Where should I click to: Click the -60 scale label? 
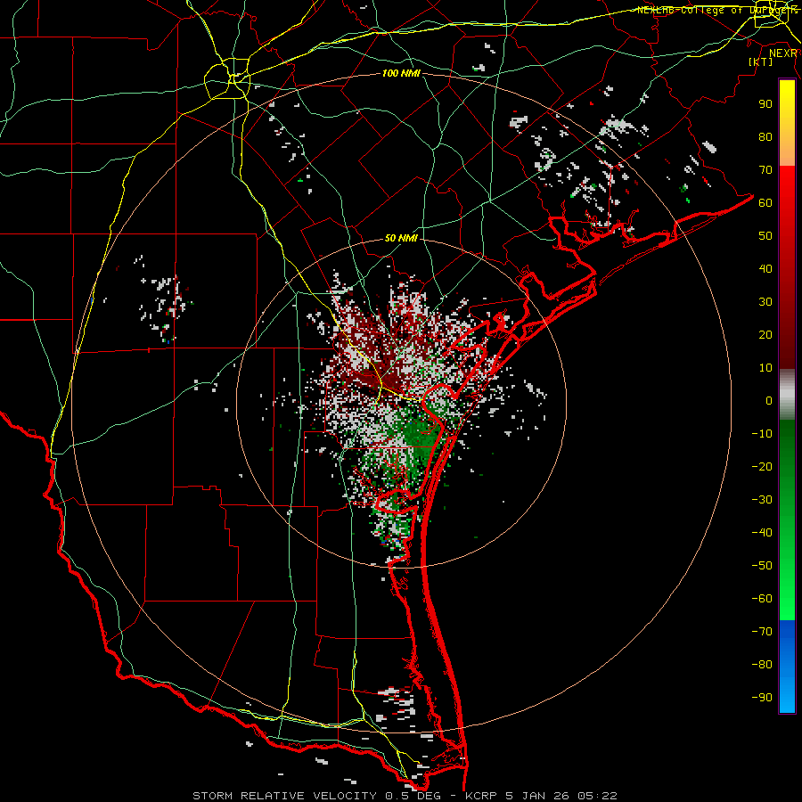pyautogui.click(x=762, y=599)
